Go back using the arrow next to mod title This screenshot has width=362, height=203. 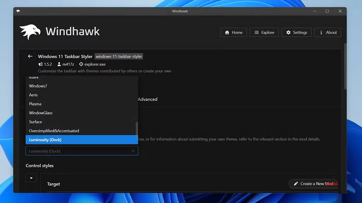(x=30, y=56)
